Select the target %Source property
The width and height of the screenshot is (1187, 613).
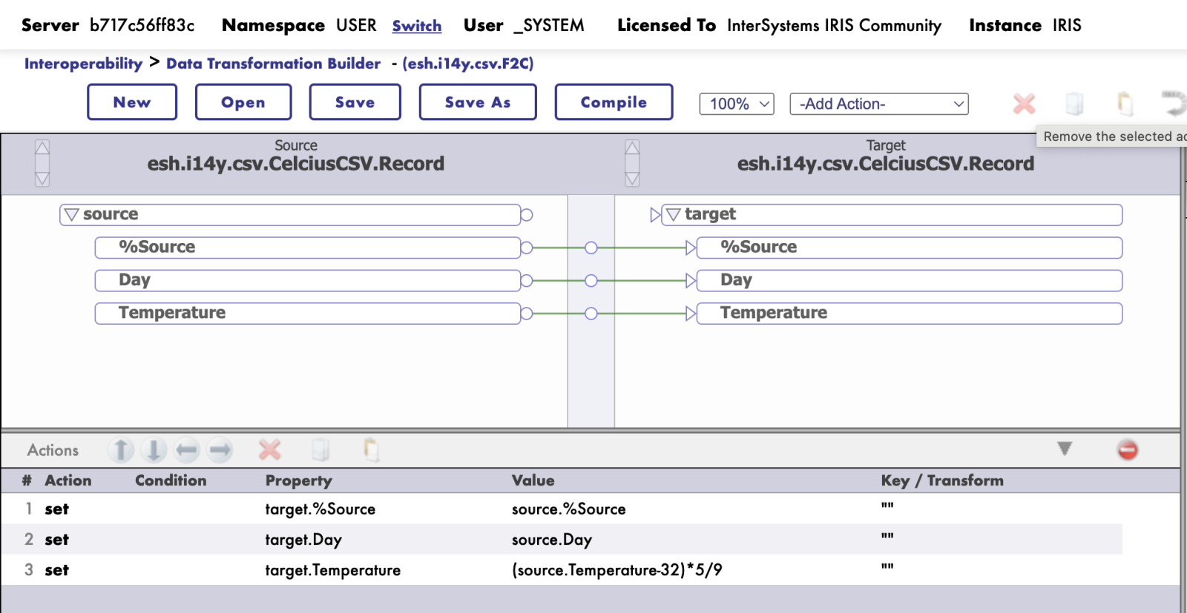pyautogui.click(x=910, y=248)
